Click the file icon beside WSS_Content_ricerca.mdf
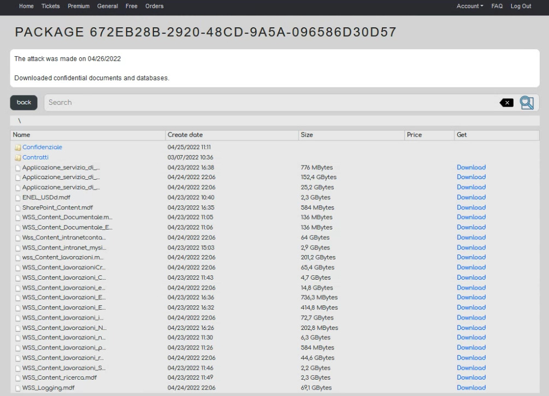549x396 pixels. 17,378
